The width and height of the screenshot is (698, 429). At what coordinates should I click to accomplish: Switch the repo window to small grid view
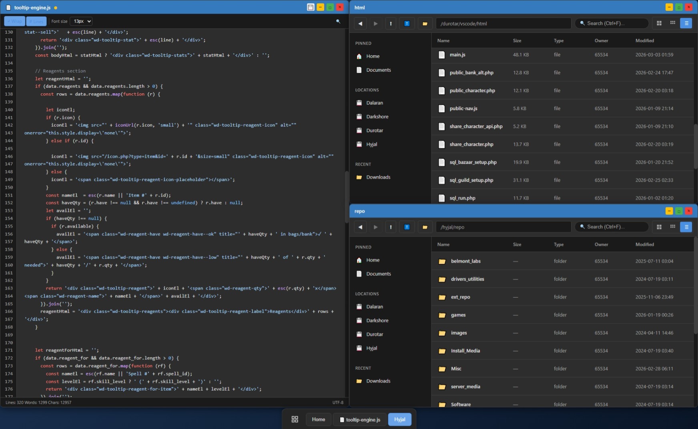[x=672, y=227]
